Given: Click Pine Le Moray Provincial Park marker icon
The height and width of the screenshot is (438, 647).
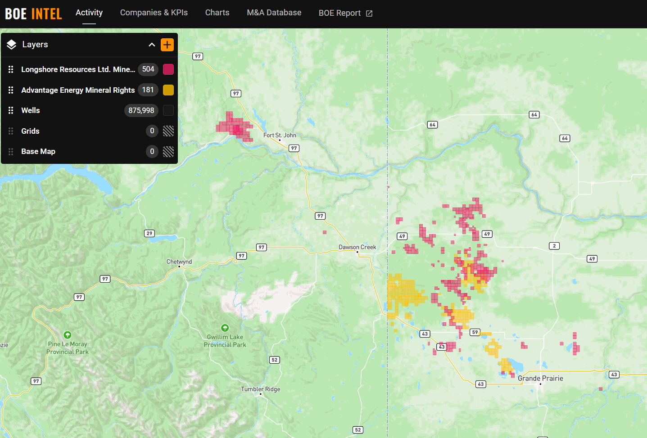Looking at the screenshot, I should coord(68,335).
